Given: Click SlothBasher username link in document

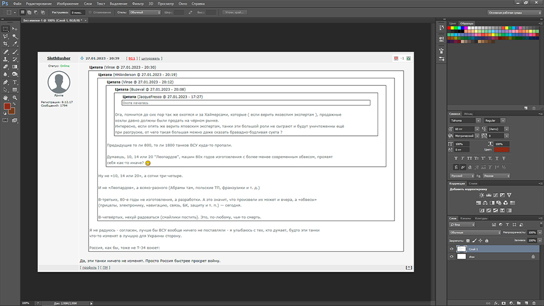Looking at the screenshot, I should (x=59, y=58).
